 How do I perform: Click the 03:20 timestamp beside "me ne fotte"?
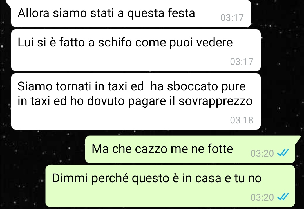(262, 154)
